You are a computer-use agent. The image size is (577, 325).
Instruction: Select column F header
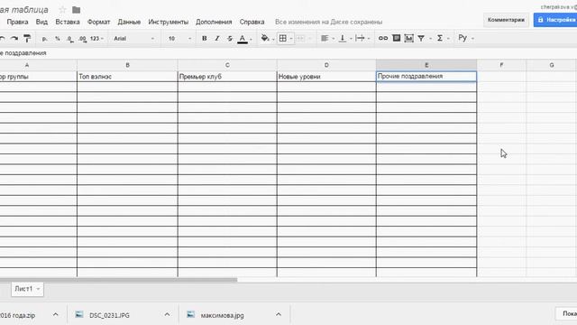point(501,65)
